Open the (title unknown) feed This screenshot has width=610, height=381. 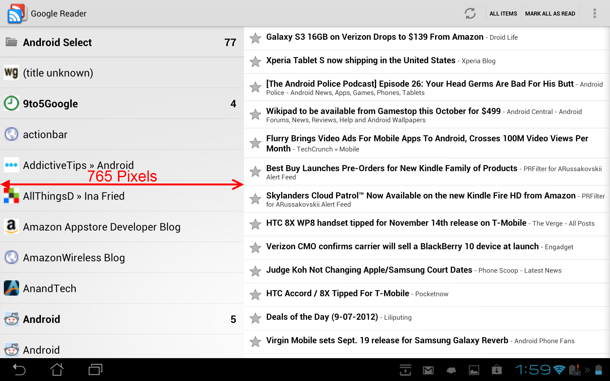click(x=122, y=73)
